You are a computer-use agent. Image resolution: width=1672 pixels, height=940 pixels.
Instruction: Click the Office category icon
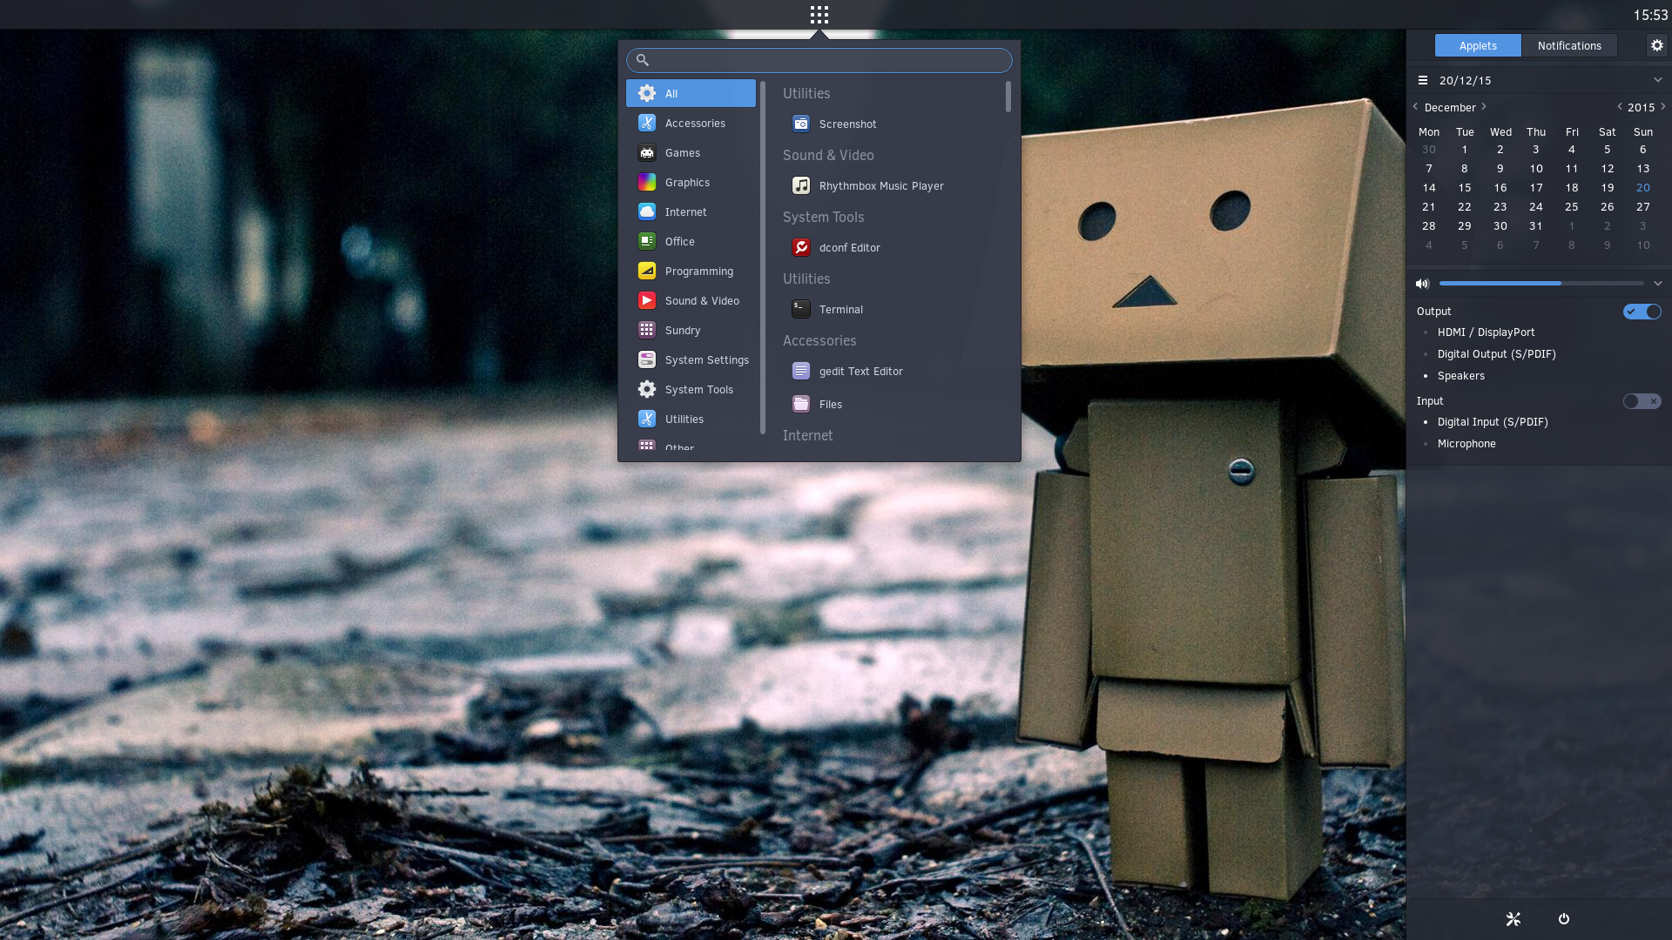(x=647, y=242)
